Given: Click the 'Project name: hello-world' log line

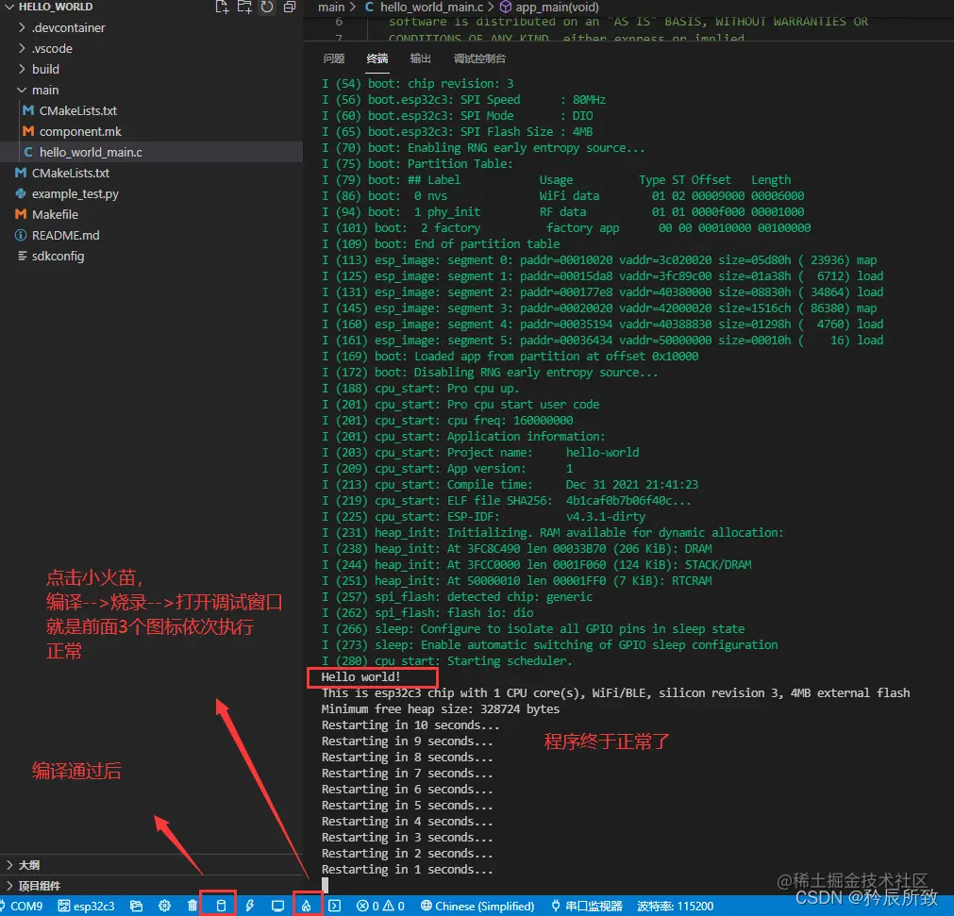Looking at the screenshot, I should (480, 453).
